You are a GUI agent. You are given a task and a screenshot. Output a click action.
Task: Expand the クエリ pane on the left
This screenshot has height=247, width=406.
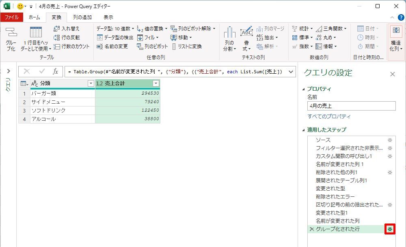click(9, 71)
